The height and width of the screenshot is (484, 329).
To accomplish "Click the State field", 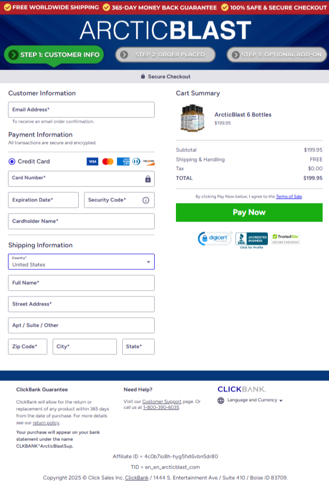I will (138, 346).
